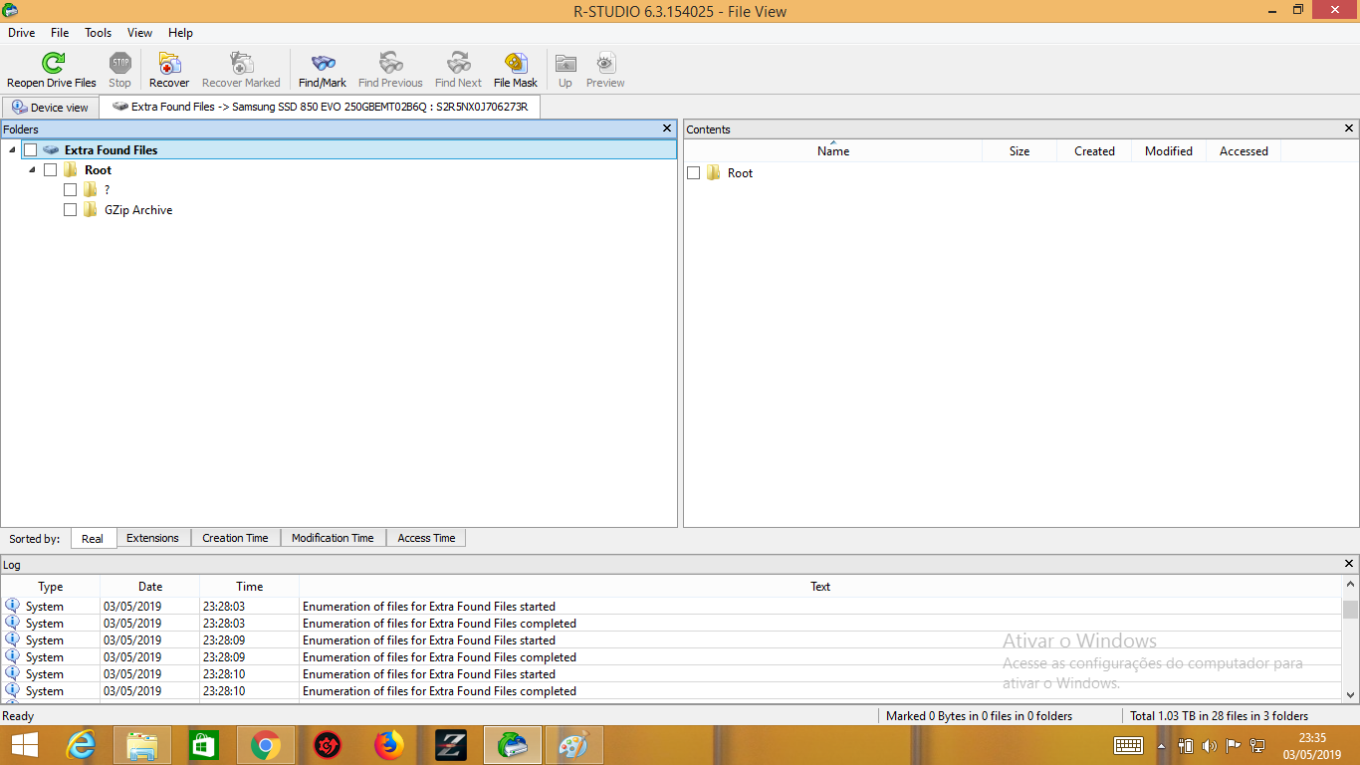
Task: Click the Log Date column header
Action: (150, 587)
